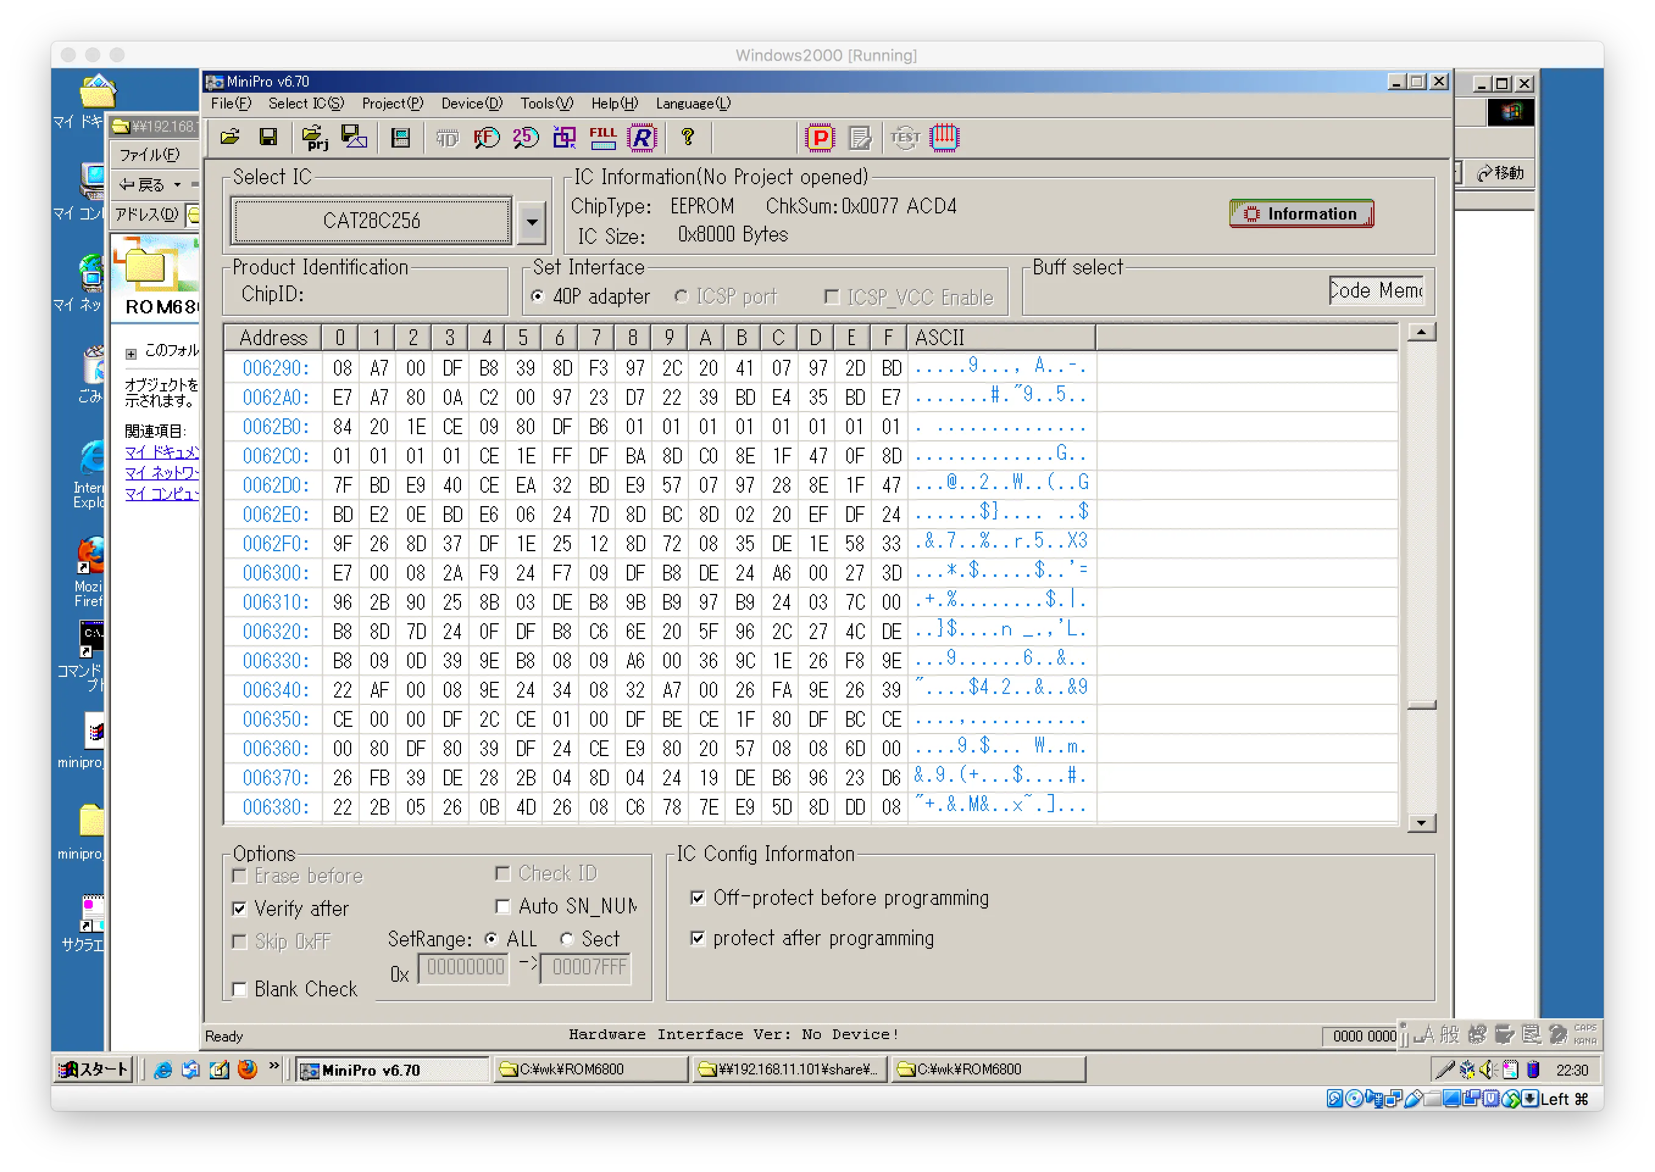Click the hex view scroll down arrow
The image size is (1655, 1172).
pos(1421,823)
